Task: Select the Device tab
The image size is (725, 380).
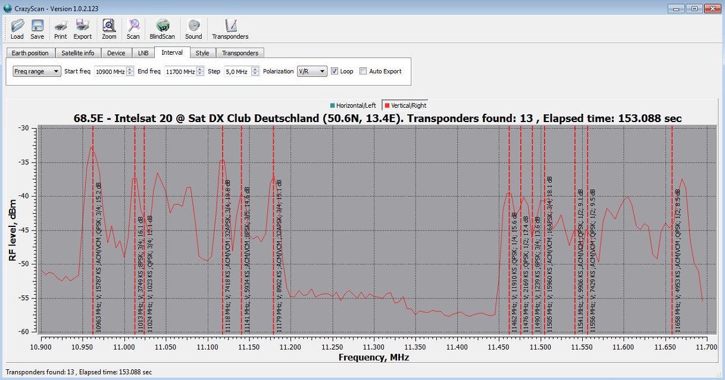Action: point(116,53)
